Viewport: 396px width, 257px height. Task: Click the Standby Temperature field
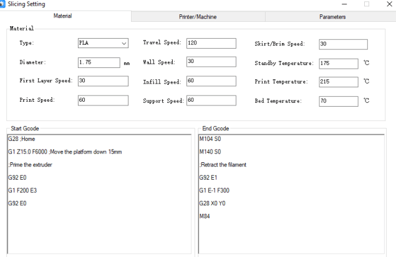point(338,64)
